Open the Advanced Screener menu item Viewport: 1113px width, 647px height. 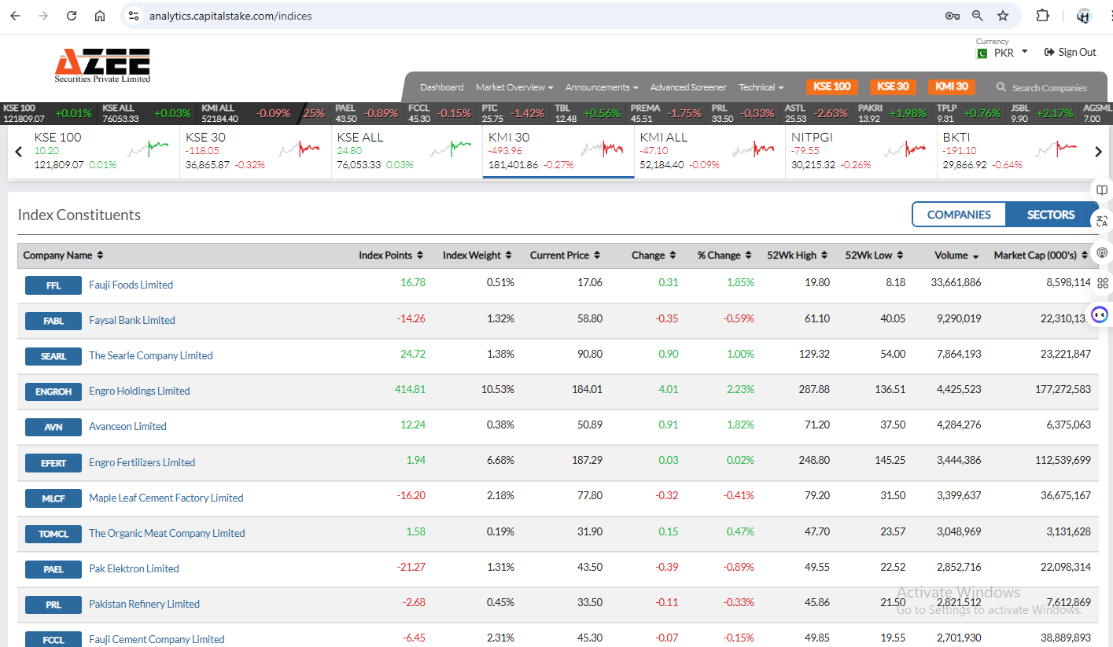pyautogui.click(x=688, y=87)
